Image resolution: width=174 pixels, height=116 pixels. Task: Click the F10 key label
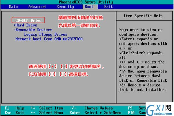[x=131, y=113]
